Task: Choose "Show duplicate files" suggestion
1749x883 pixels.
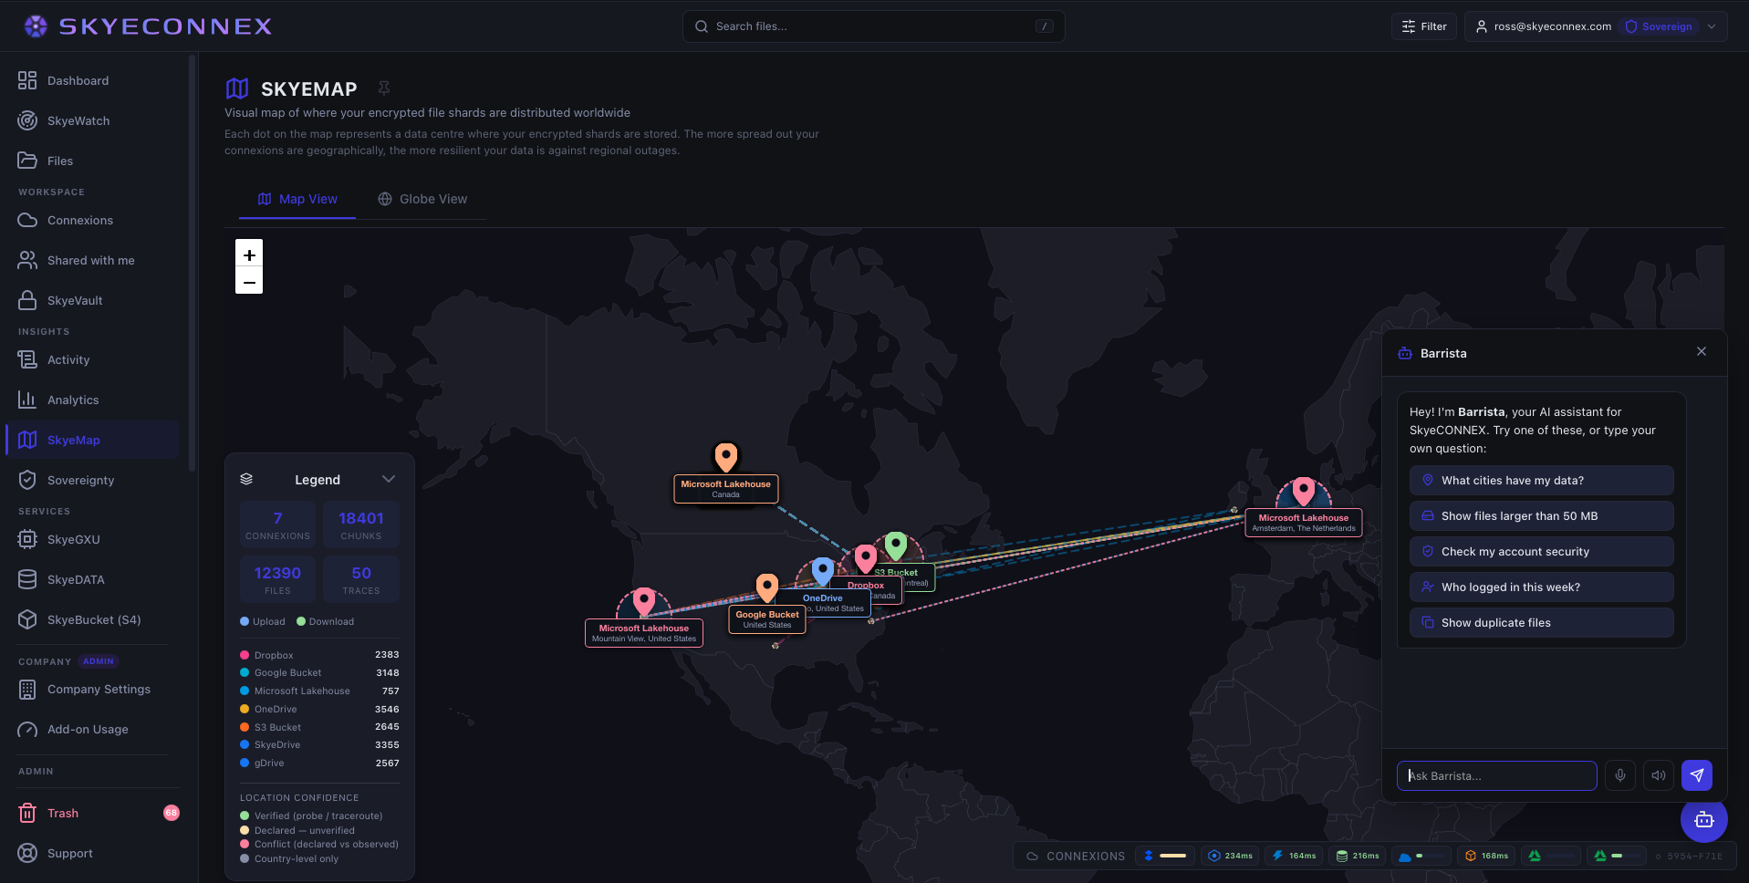Action: coord(1542,623)
